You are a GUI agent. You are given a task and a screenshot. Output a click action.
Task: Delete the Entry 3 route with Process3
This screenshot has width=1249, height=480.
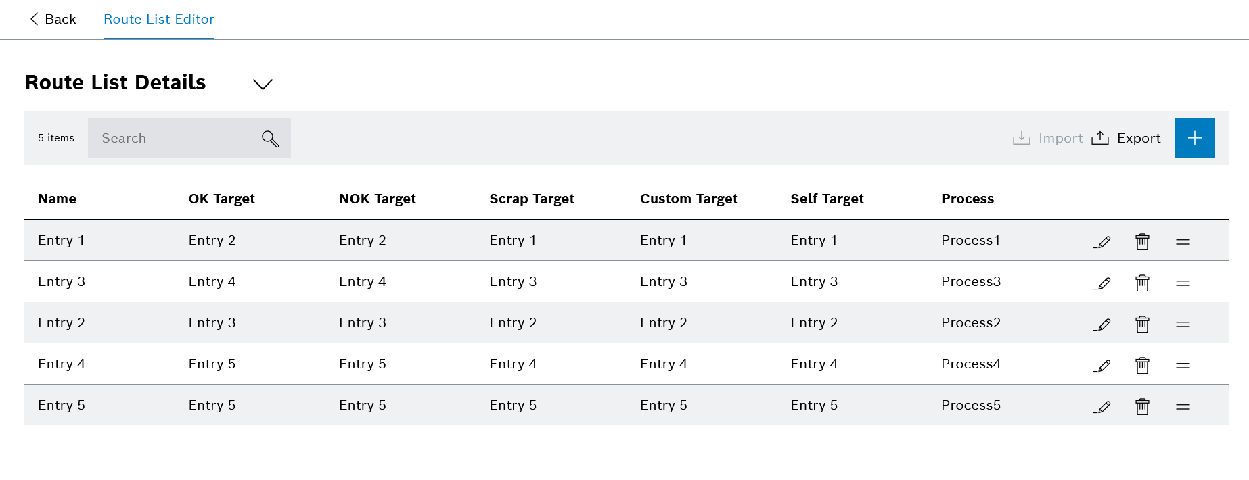click(x=1142, y=282)
